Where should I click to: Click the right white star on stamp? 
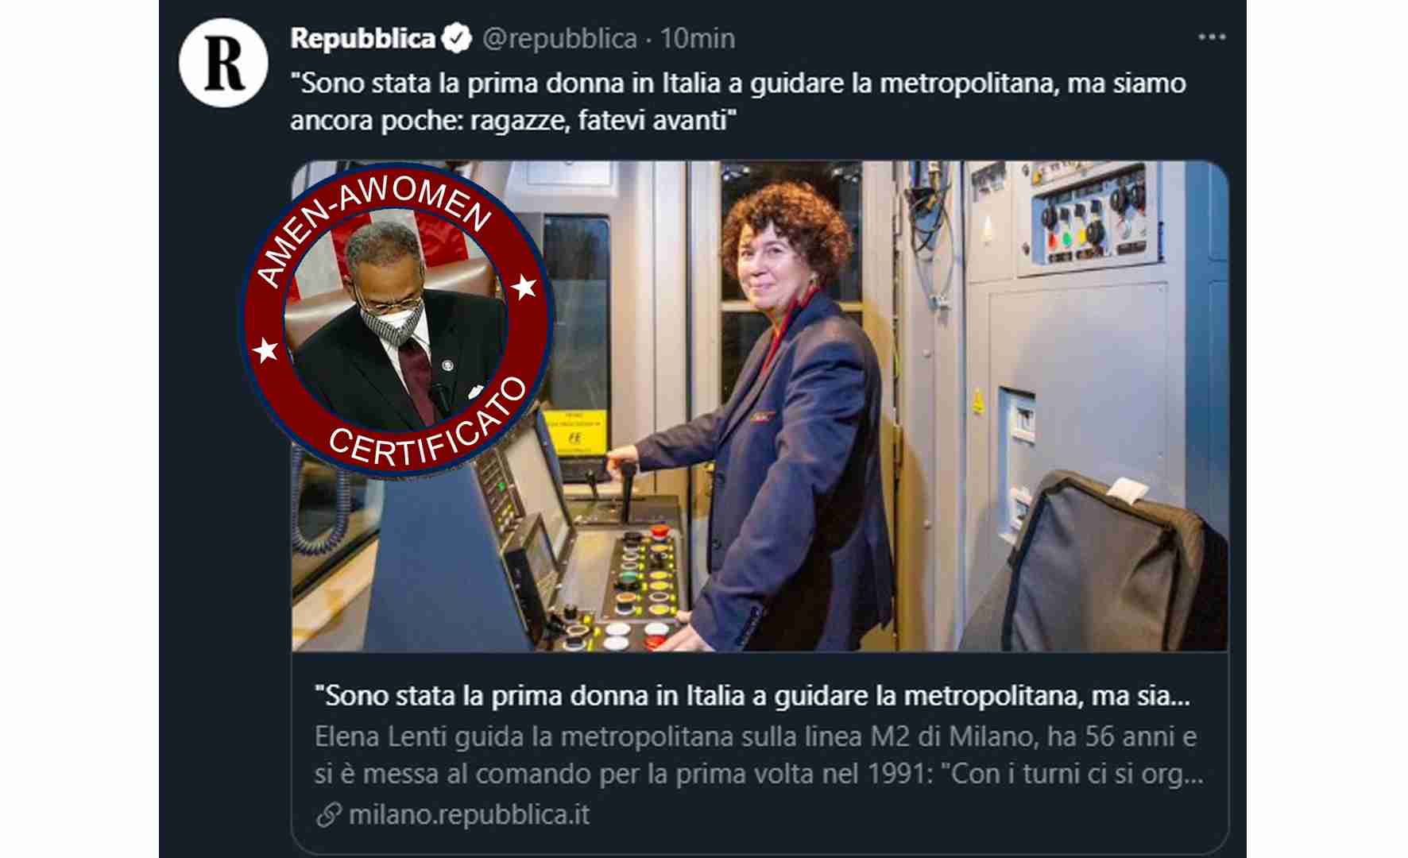[524, 287]
